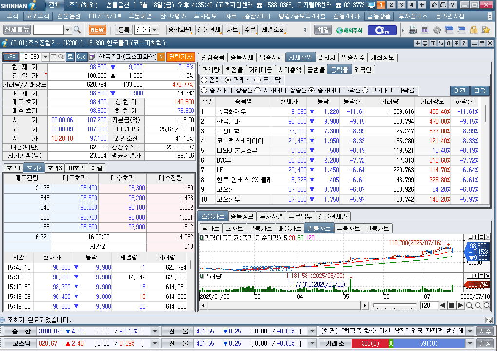Select 조광피혁 row in ranking list
Viewport: 497px width, 351px height.
[340, 131]
